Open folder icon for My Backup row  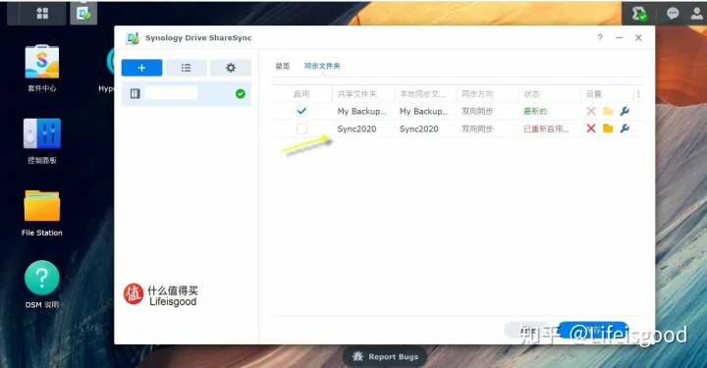click(x=608, y=111)
